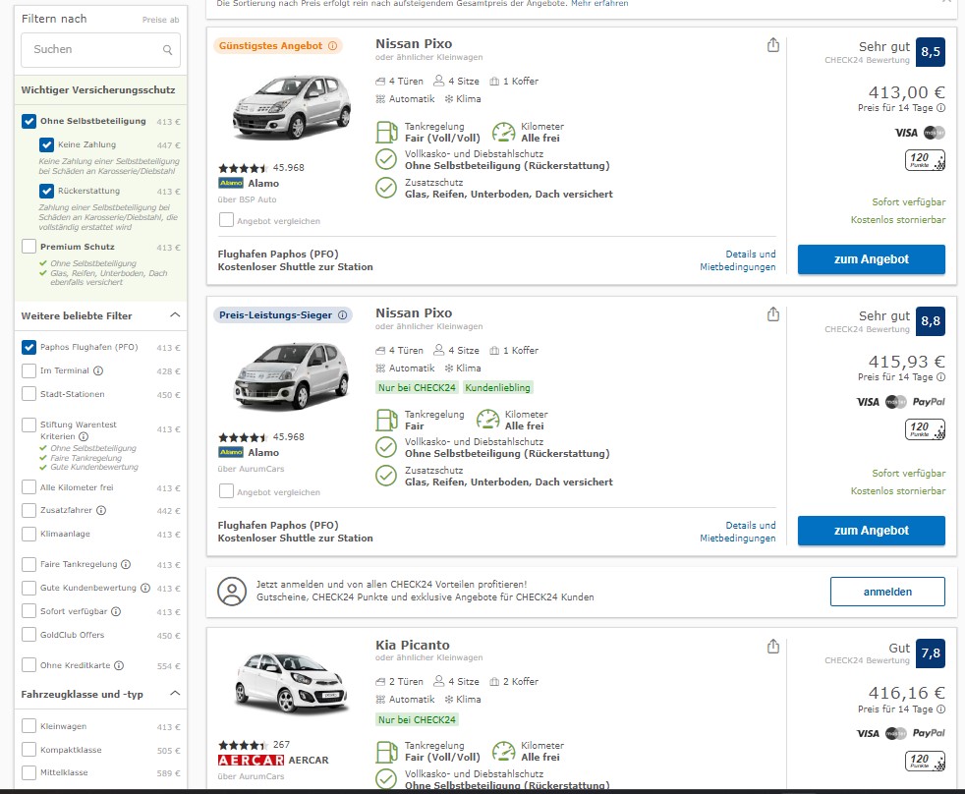The image size is (965, 794).
Task: Follow the Mehr erfahren link
Action: pos(599,4)
